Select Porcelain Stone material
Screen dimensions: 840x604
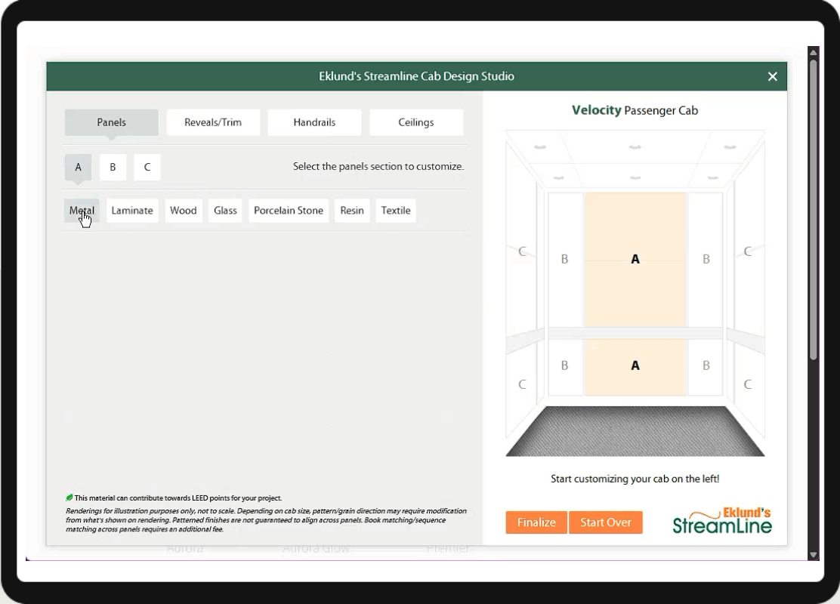[289, 211]
